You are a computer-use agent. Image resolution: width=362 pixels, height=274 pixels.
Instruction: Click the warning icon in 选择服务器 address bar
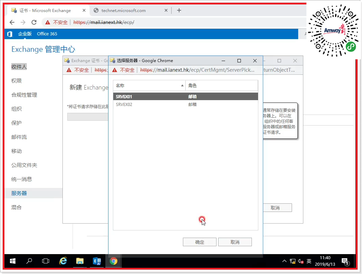[x=115, y=70]
